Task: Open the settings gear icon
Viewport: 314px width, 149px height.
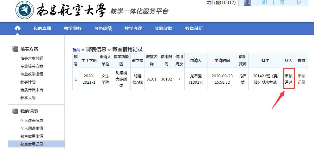Action: point(282,3)
